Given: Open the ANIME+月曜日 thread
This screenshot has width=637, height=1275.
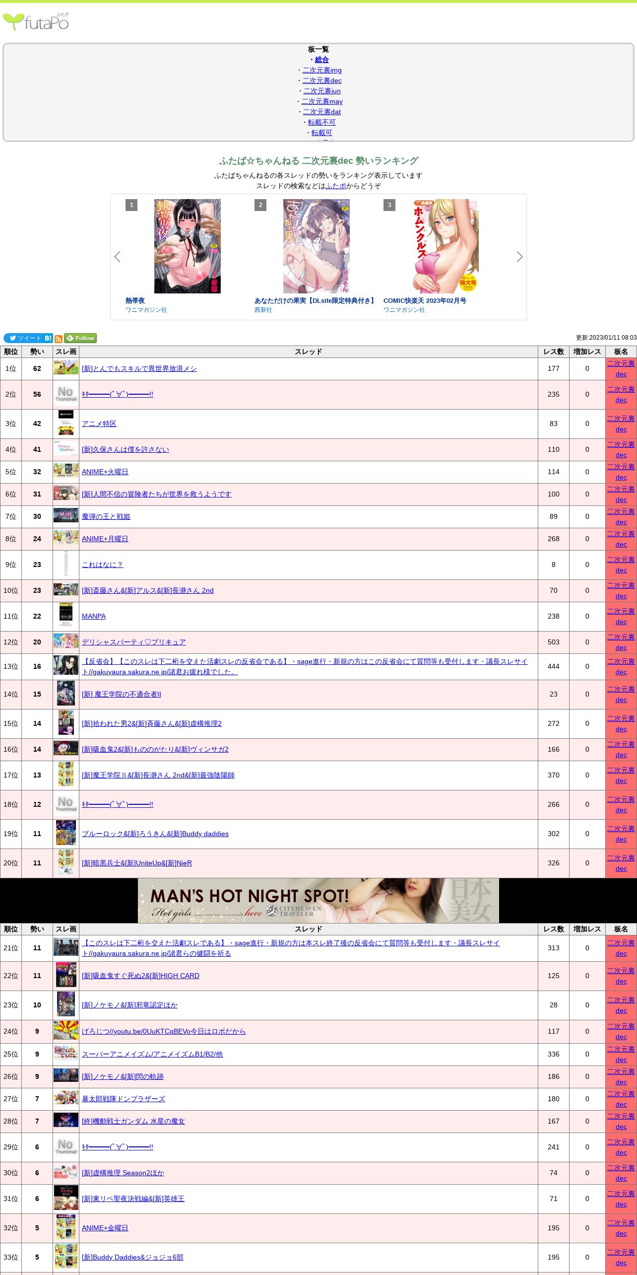Looking at the screenshot, I should click(x=105, y=539).
